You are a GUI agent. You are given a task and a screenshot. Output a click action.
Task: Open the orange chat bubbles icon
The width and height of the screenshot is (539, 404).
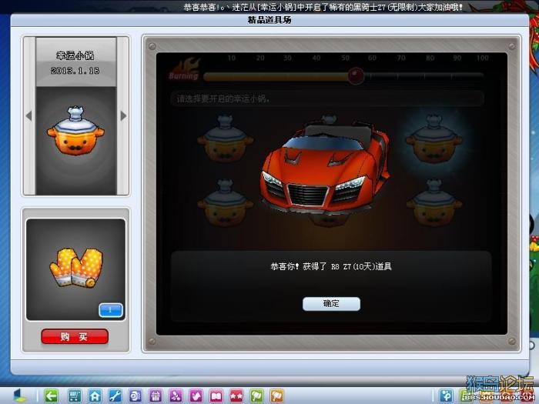tap(277, 396)
